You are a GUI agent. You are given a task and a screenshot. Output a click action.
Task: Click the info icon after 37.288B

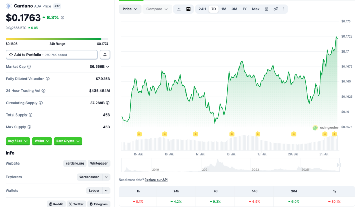point(108,103)
